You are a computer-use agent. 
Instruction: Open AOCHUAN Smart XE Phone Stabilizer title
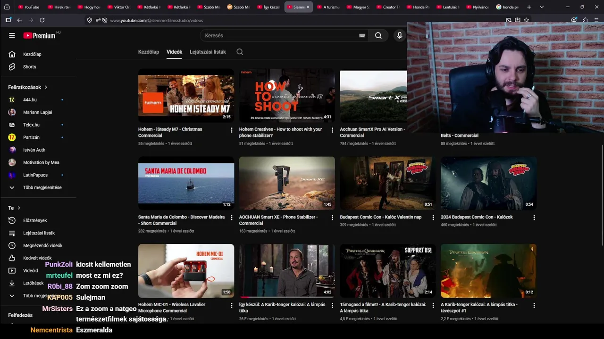click(x=278, y=220)
